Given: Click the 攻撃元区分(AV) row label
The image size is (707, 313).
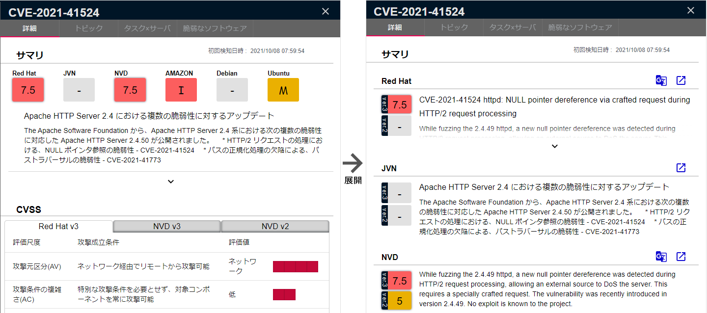Looking at the screenshot, I should [37, 266].
